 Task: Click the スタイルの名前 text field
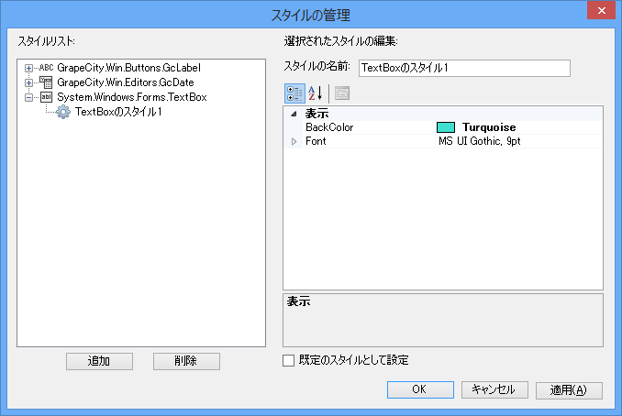pos(464,68)
